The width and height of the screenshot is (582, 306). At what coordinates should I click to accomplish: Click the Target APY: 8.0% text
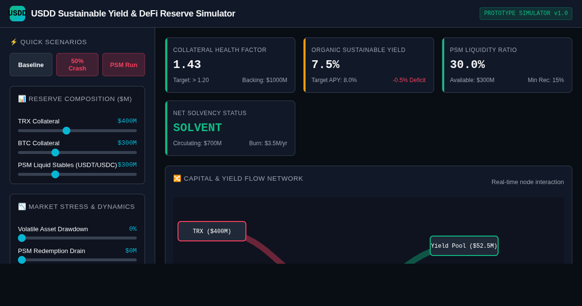334,80
